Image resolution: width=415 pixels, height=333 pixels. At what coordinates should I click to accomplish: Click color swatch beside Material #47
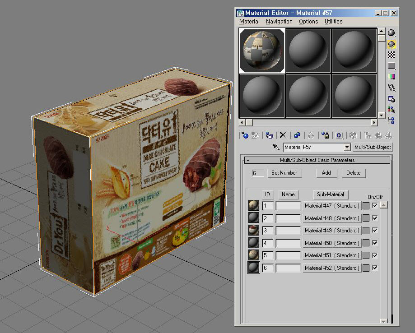366,205
